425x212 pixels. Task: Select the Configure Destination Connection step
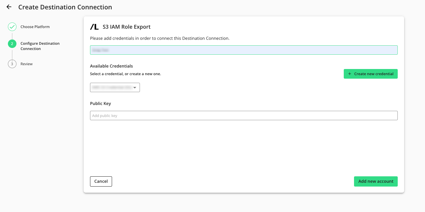click(x=40, y=46)
